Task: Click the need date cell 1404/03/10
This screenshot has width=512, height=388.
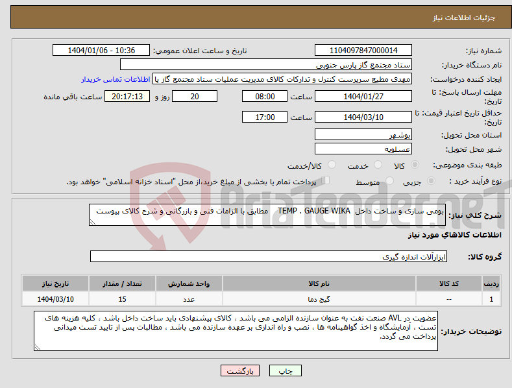Action: click(55, 299)
